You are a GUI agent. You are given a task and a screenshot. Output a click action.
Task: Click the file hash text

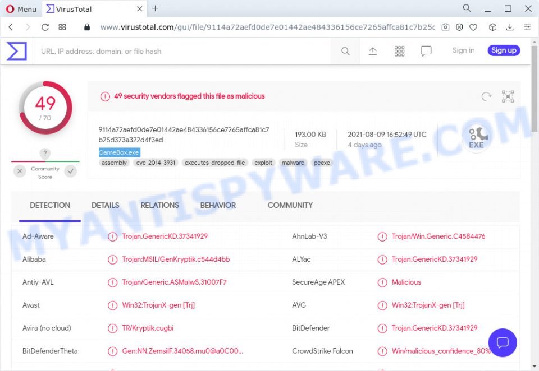tap(184, 135)
